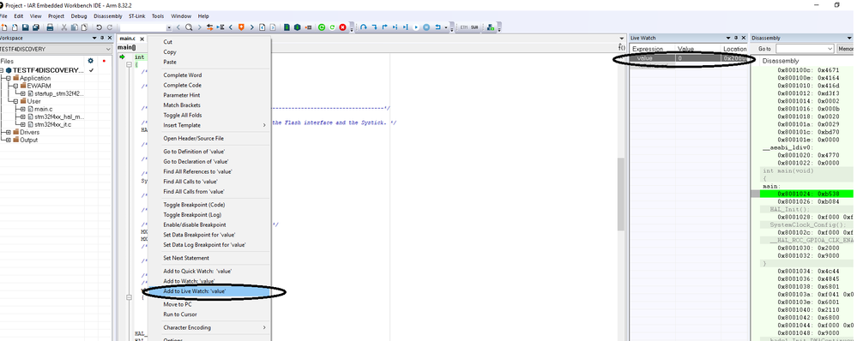Viewport: 857px width, 341px height.
Task: Click the Go run icon
Action: pyautogui.click(x=416, y=27)
